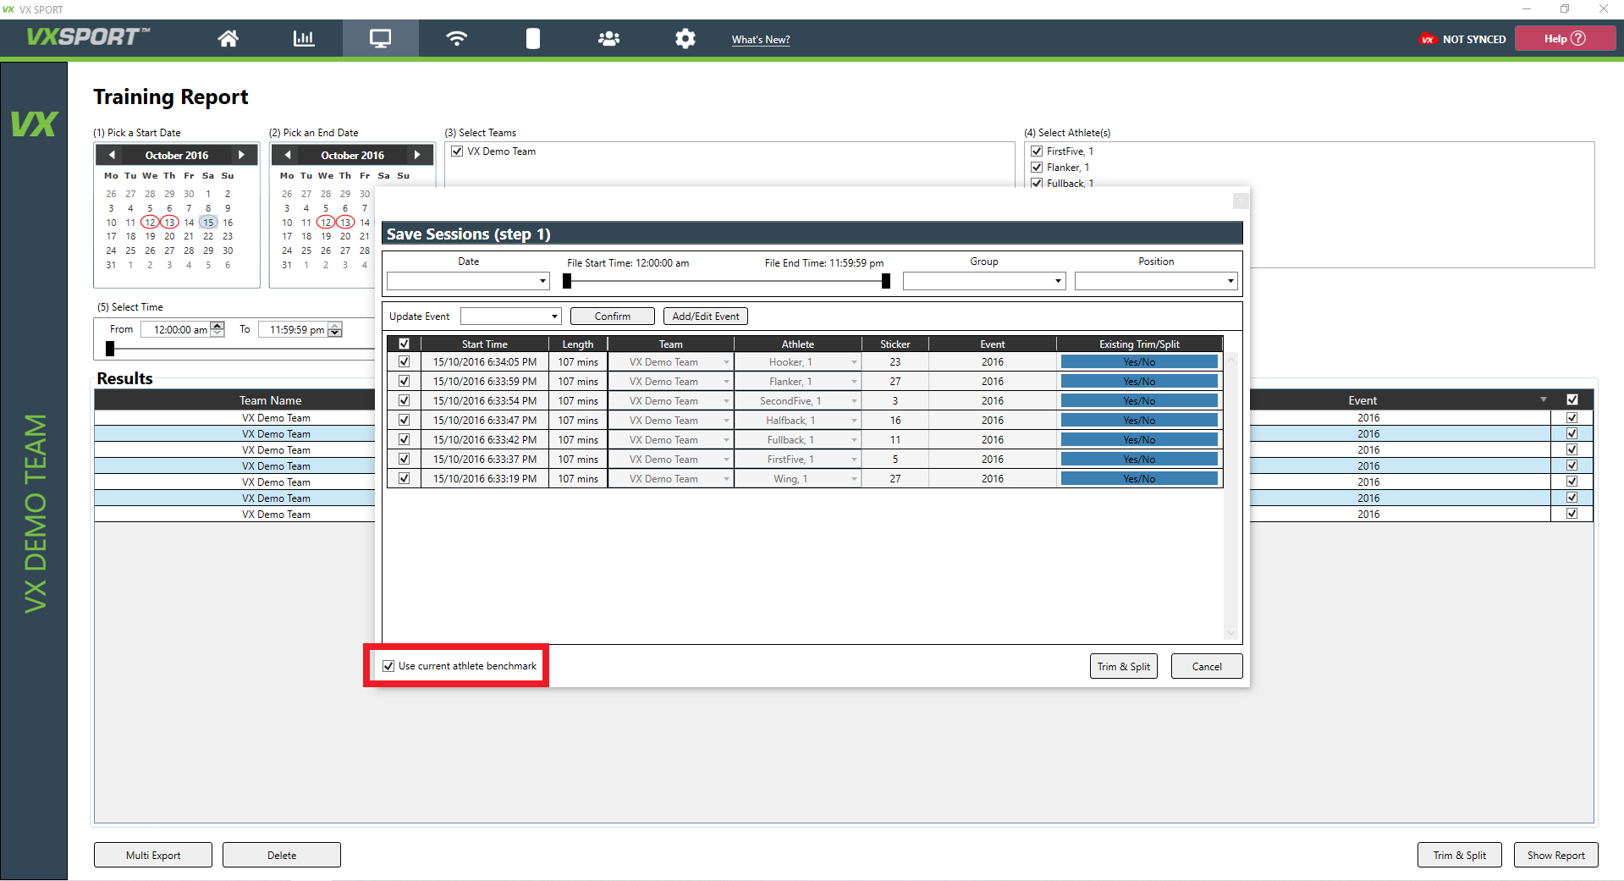
Task: Decrease the To time with spinner down arrow
Action: click(x=335, y=333)
